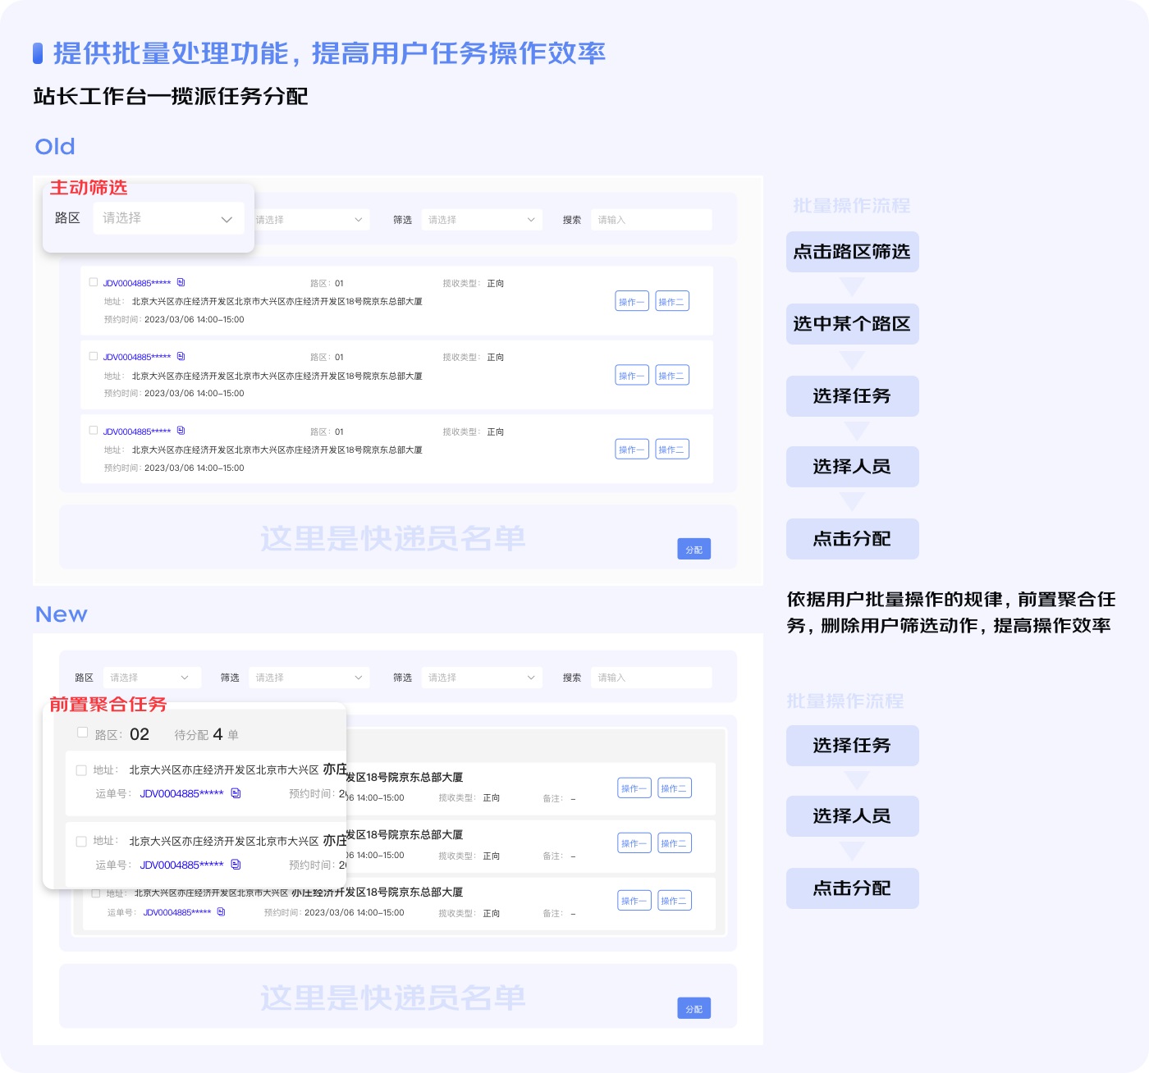Click 操作二 on the bottom Old task card
The width and height of the screenshot is (1149, 1073).
(x=672, y=450)
